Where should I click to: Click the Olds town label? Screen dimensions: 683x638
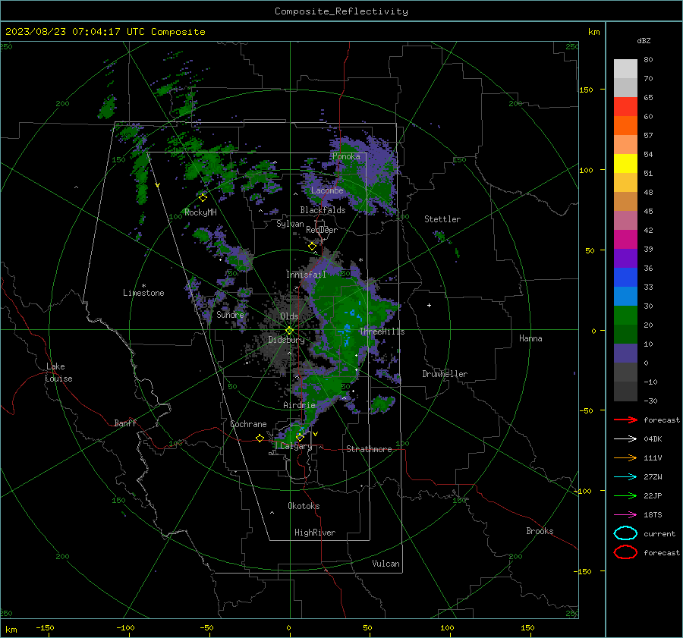pyautogui.click(x=289, y=316)
